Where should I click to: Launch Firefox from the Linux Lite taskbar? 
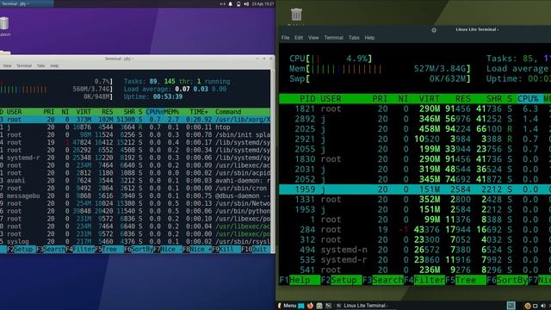310,306
